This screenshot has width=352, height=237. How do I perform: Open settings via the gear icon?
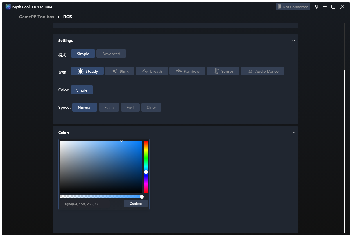(x=316, y=7)
